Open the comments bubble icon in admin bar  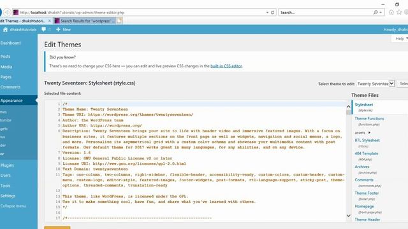pyautogui.click(x=44, y=29)
